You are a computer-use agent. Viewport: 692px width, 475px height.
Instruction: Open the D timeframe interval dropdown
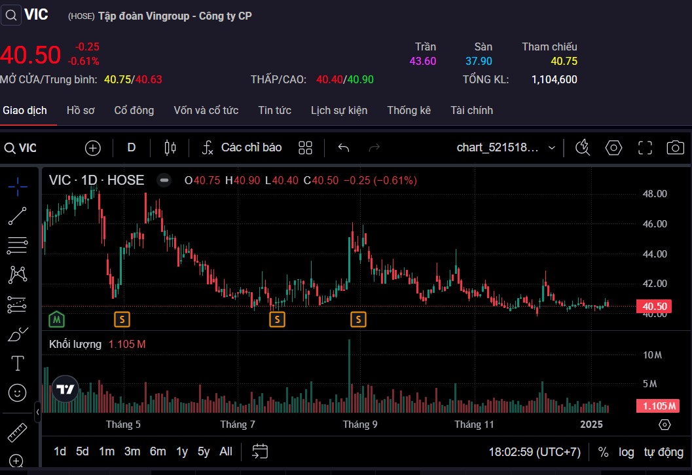click(132, 147)
